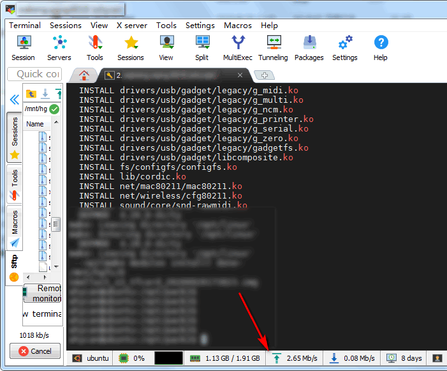Launch the MultiExec mode
The width and height of the screenshot is (447, 371).
[238, 48]
